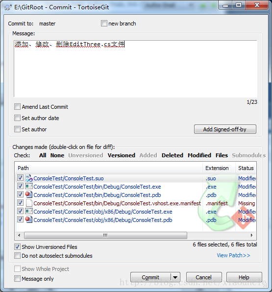This screenshot has width=272, height=292.
Task: Click the TortoiseGit turtle icon in title bar
Action: (x=8, y=7)
